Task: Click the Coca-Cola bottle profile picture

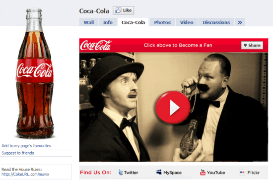Action: (x=35, y=73)
